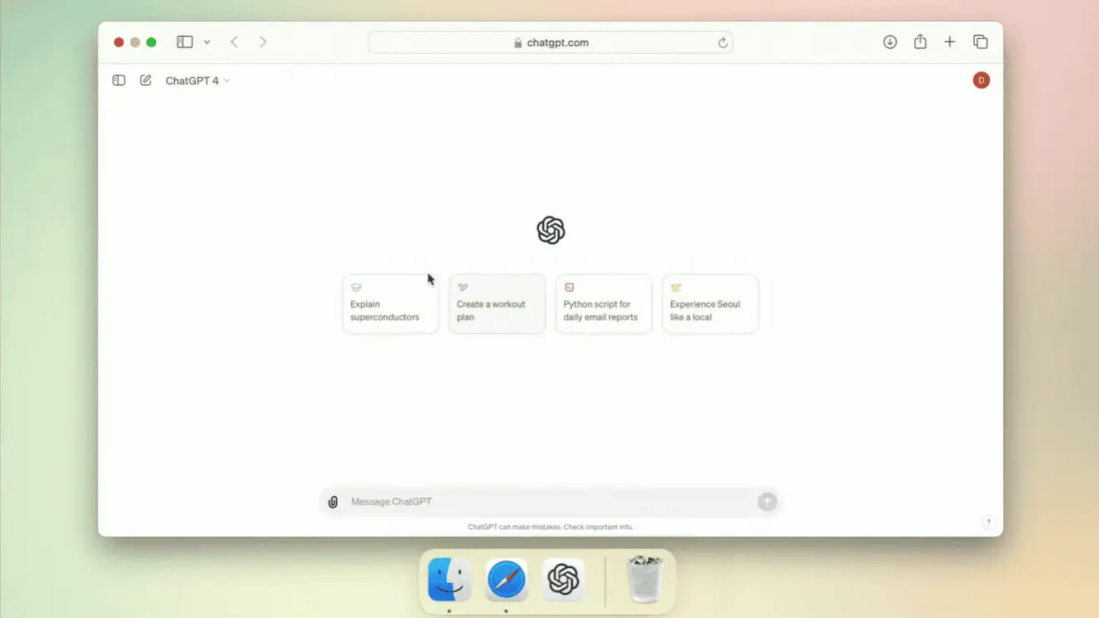This screenshot has height=618, width=1099.
Task: Attach a file with the paperclip icon
Action: [x=333, y=501]
